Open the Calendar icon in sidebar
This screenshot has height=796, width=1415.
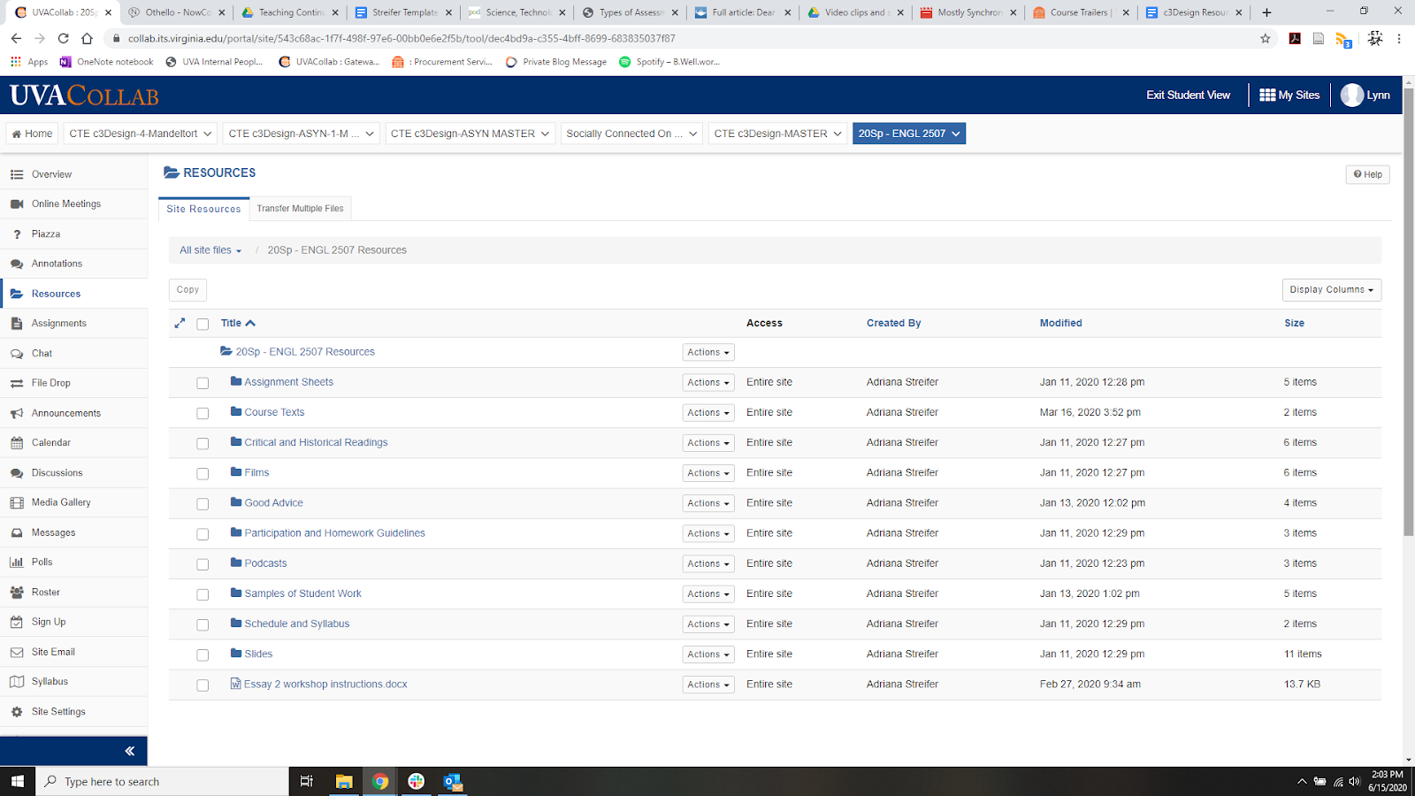coord(17,443)
